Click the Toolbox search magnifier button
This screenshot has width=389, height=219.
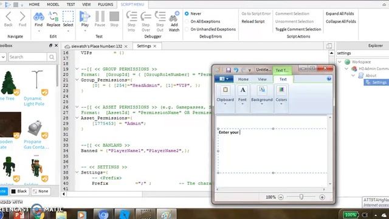[52, 57]
